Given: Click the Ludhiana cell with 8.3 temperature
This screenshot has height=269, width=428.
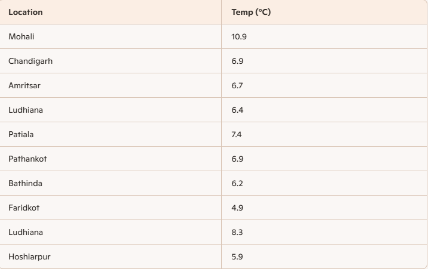Looking at the screenshot, I should [110, 232].
